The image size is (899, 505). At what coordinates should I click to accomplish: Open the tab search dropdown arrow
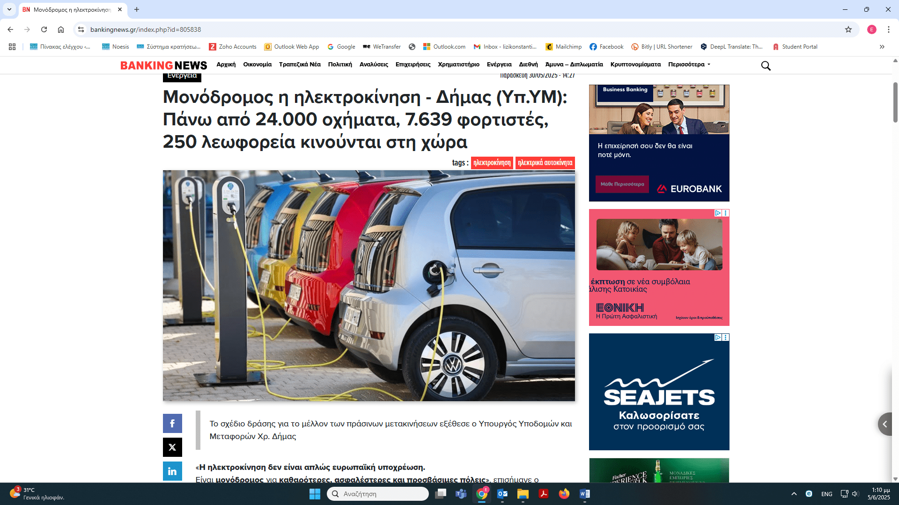coord(9,9)
